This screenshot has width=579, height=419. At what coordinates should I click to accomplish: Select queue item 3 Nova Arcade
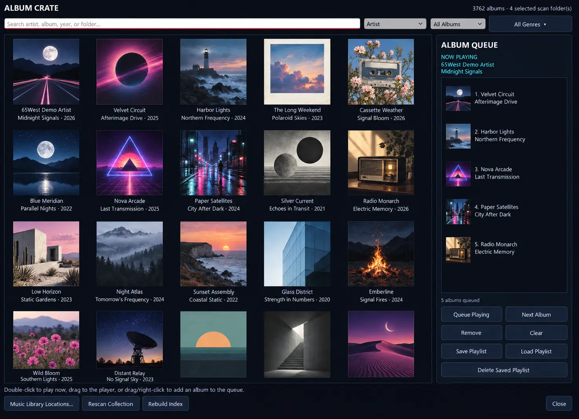coord(504,173)
